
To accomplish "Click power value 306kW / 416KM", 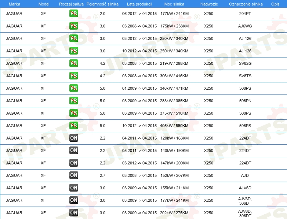I will 174,76.
